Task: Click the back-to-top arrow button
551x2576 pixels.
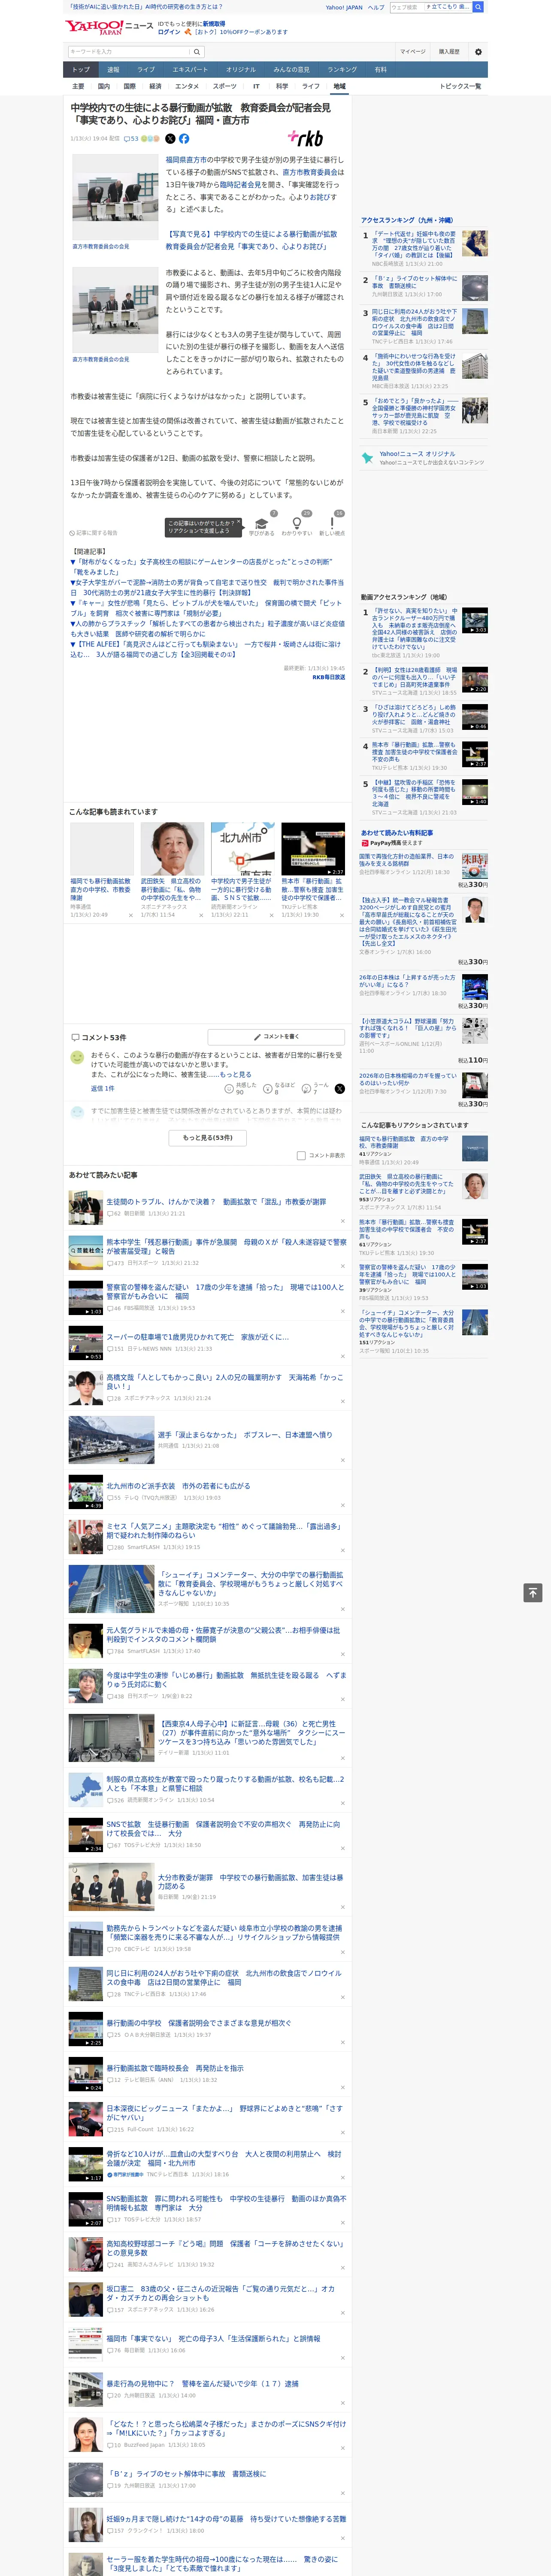Action: (x=533, y=1592)
